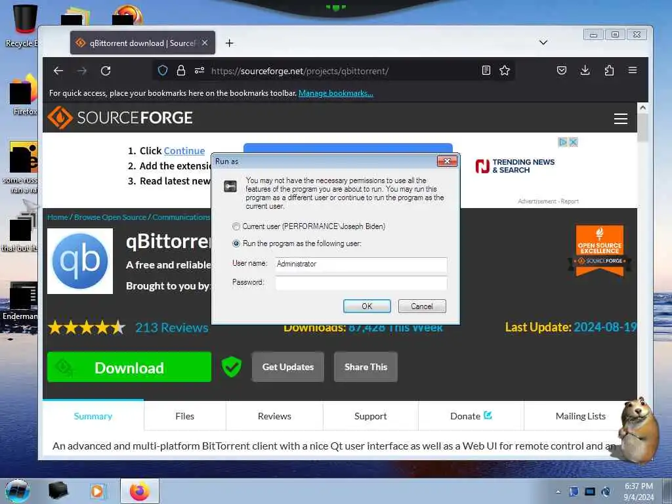Click the Open Source Excellence badge

pyautogui.click(x=599, y=251)
